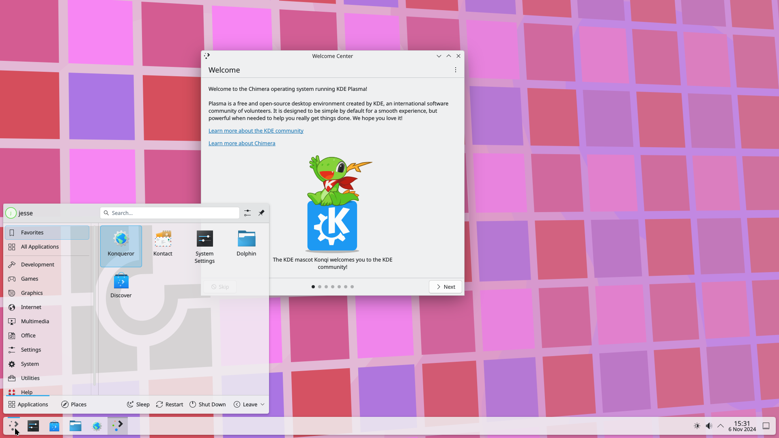Click Next in Welcome Center
The height and width of the screenshot is (438, 779).
point(445,287)
